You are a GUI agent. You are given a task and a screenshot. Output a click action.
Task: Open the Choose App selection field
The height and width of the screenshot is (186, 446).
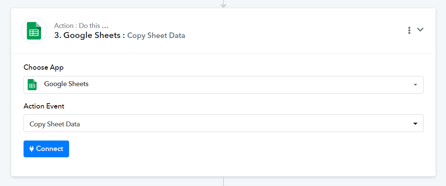pos(223,85)
